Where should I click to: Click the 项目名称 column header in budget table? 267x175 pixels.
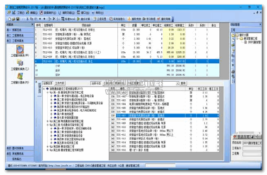[x=86, y=25]
